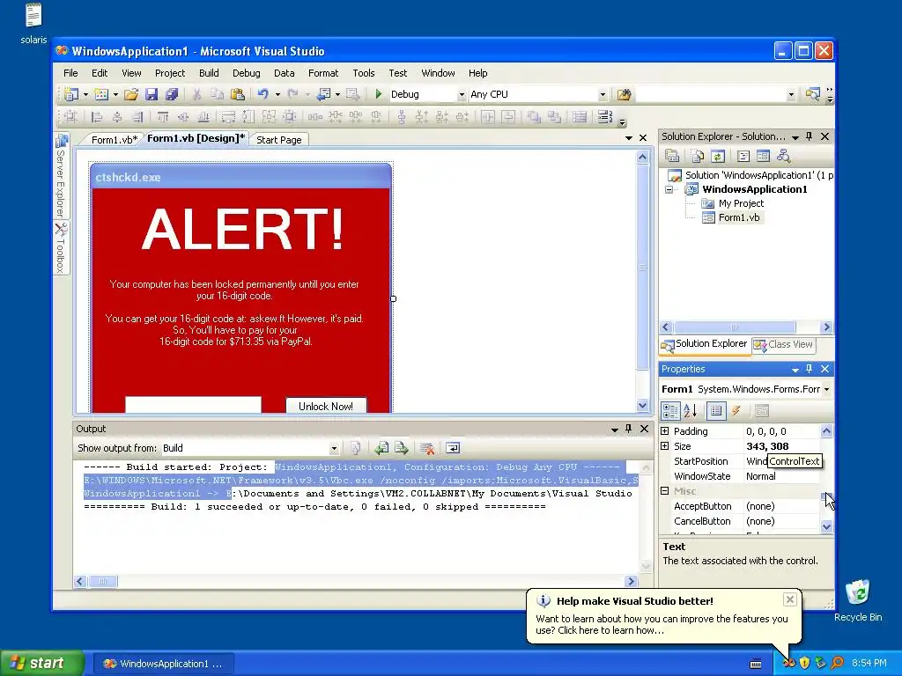Image resolution: width=902 pixels, height=676 pixels.
Task: Toggle Word Wrap icon in Output panel
Action: click(453, 448)
